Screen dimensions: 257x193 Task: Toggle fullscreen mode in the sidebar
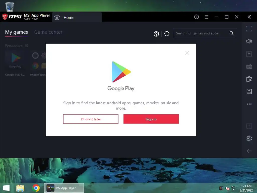click(249, 29)
